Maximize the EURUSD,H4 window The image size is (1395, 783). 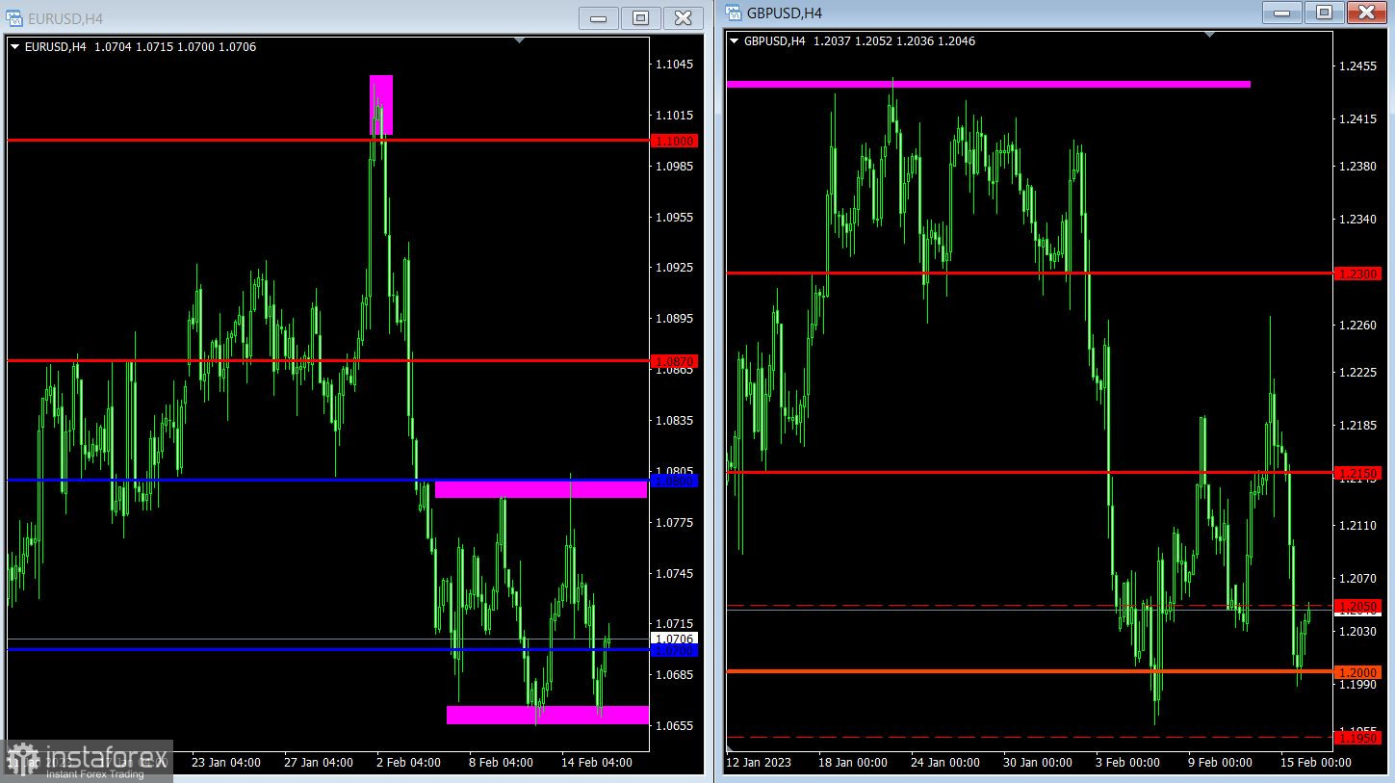pyautogui.click(x=641, y=17)
